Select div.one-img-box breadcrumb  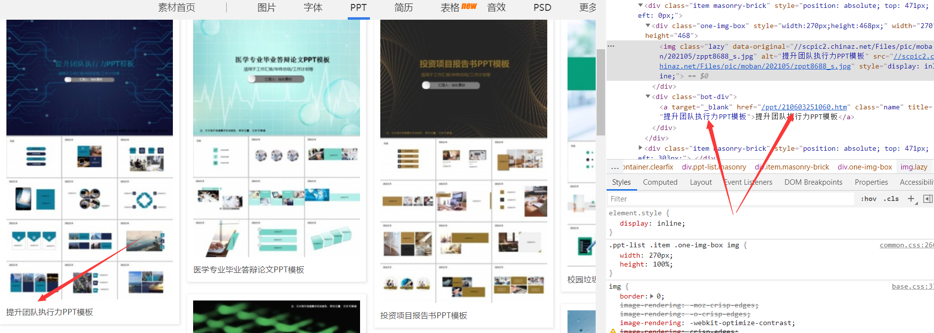pos(865,167)
